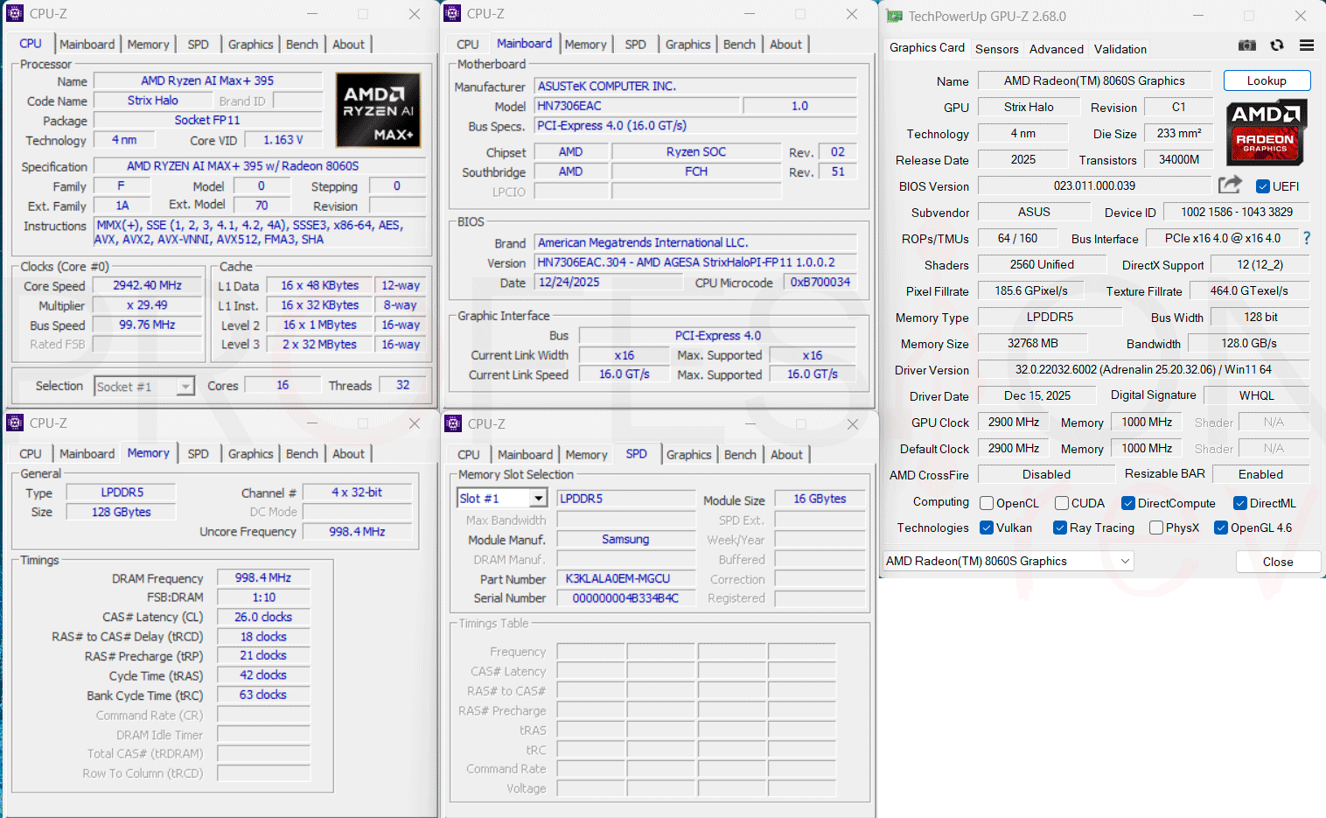Select the CPU tab in the motherboard CPU-Z window
Image resolution: width=1326 pixels, height=818 pixels.
click(x=468, y=45)
